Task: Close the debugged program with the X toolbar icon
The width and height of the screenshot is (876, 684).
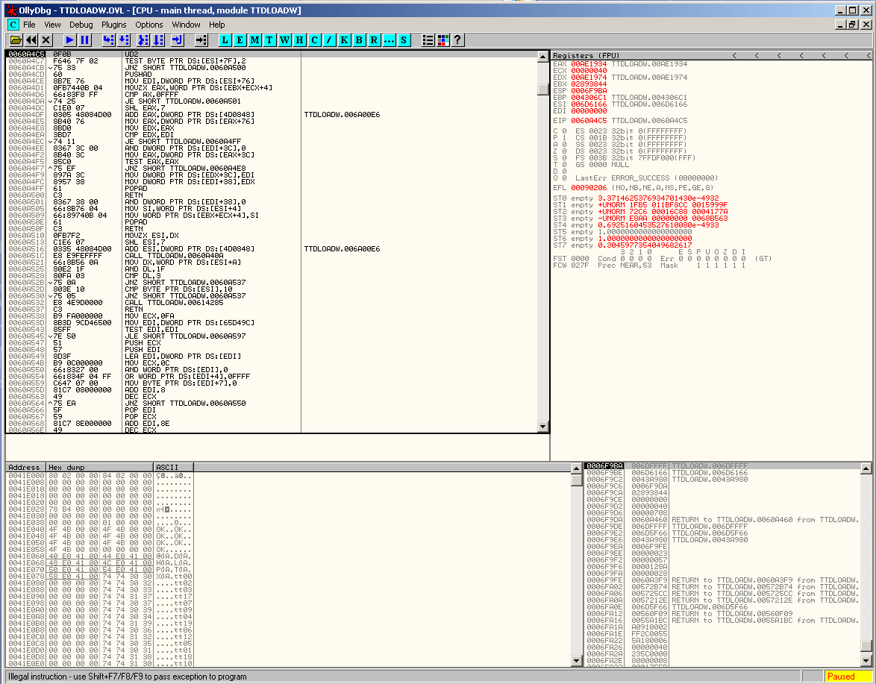Action: (x=46, y=40)
